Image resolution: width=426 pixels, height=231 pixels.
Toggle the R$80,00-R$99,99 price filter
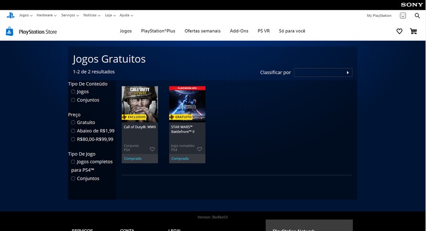coord(73,140)
